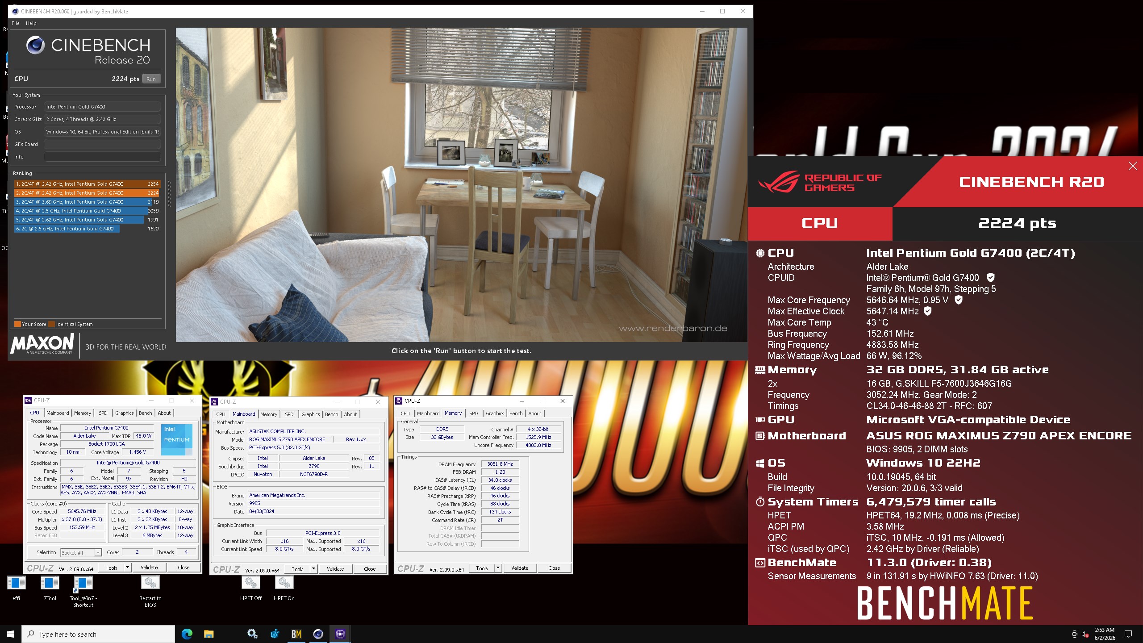The height and width of the screenshot is (643, 1143).
Task: Click Validate in CPU-Z Memory window
Action: click(520, 568)
